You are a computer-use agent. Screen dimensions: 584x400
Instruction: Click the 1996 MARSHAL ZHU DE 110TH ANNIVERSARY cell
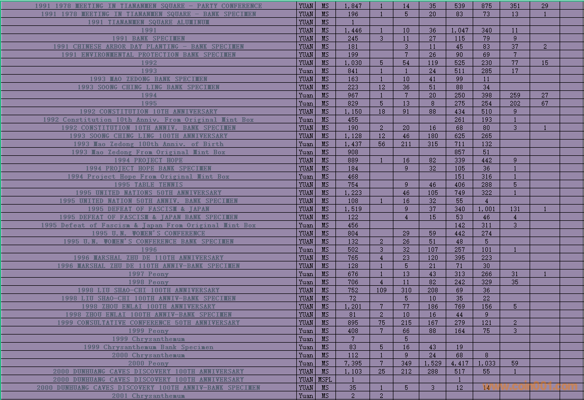coord(148,258)
